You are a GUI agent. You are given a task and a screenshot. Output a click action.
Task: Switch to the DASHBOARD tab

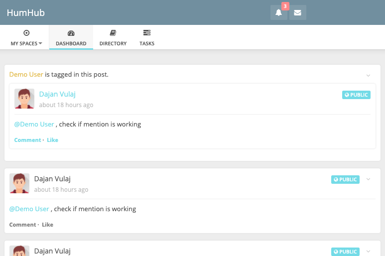71,37
